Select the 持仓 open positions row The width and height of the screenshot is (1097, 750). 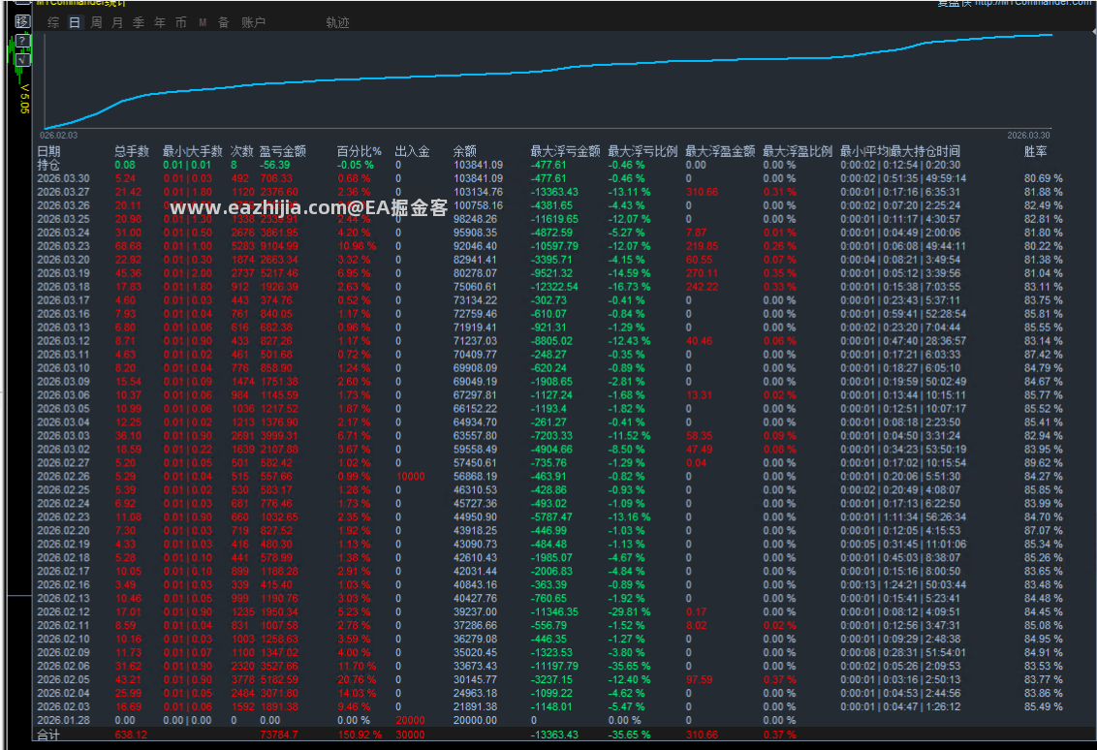pyautogui.click(x=549, y=165)
